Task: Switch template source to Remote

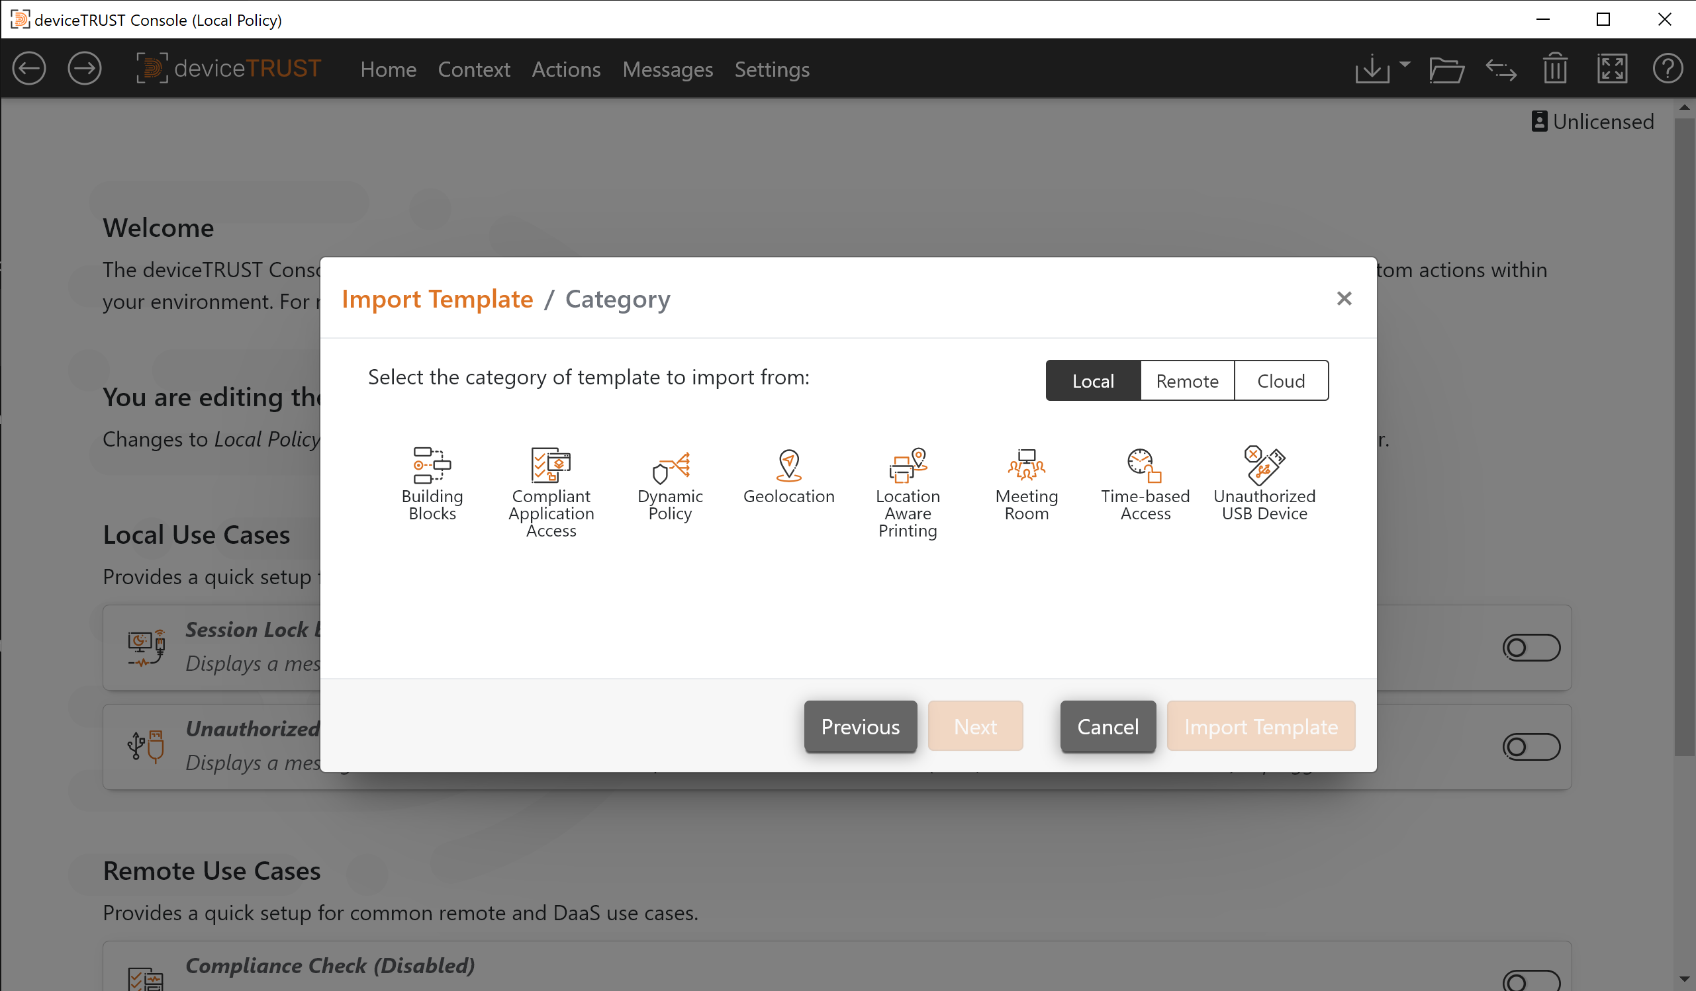Action: [x=1187, y=380]
